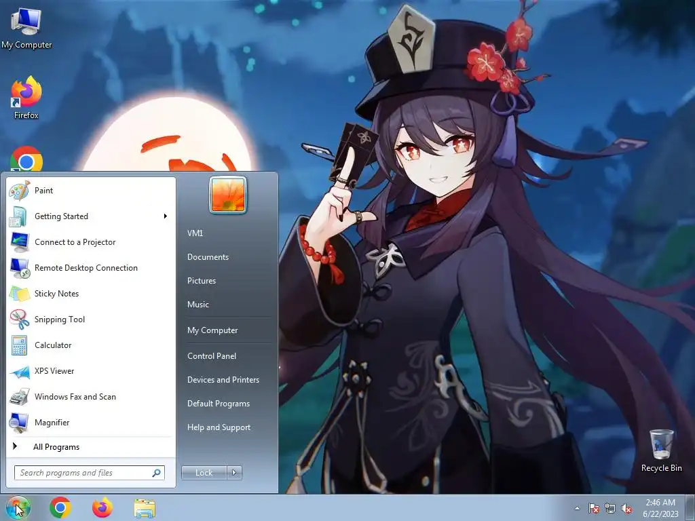Open shutdown options arrow next to Lock
Viewport: 695px width, 521px height.
(234, 473)
